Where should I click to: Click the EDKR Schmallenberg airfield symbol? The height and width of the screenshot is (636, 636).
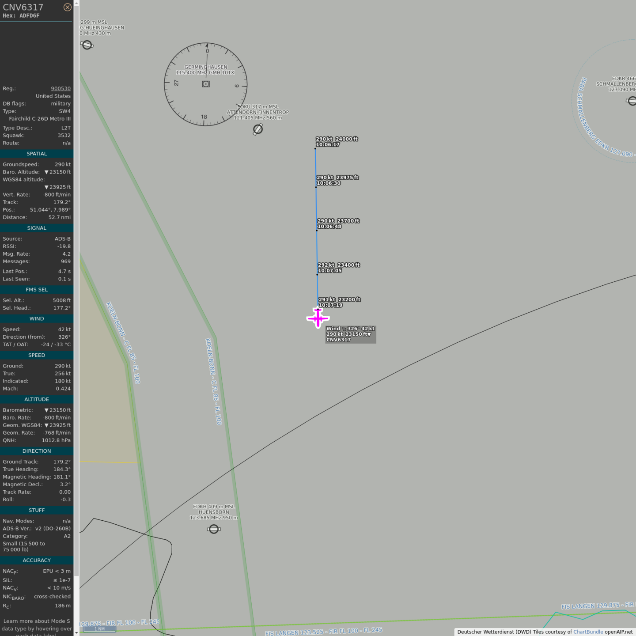tap(632, 101)
